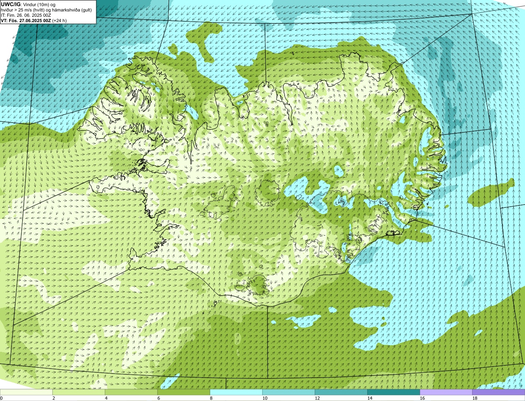This screenshot has height=401, width=525.
Task: Click the 0–2 m/s palest legend swatch
Action: (x=26, y=392)
